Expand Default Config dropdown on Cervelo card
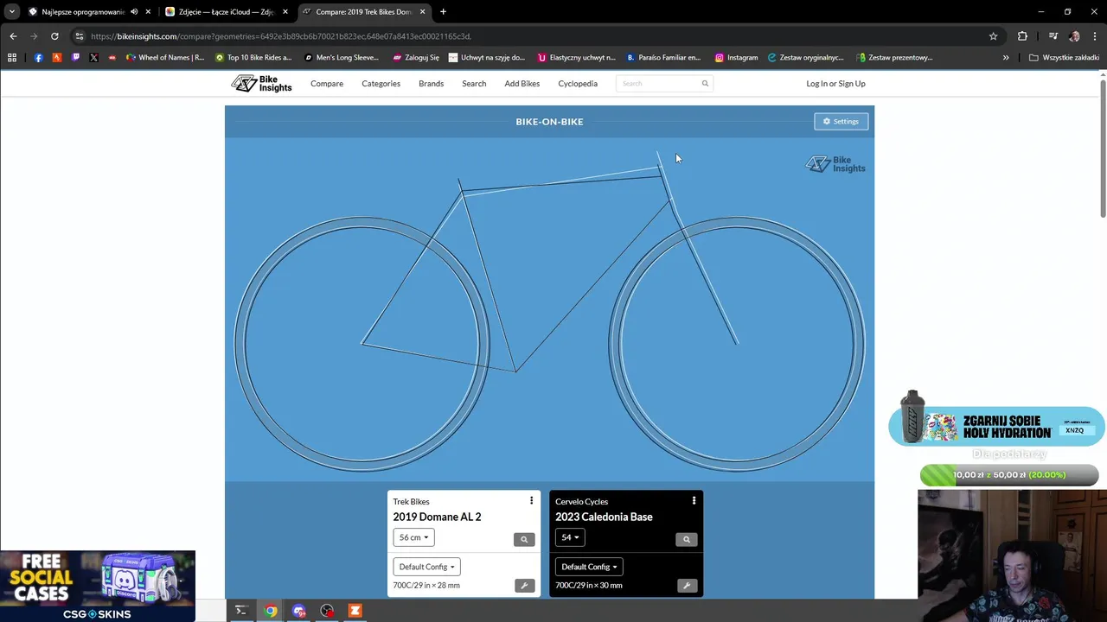The height and width of the screenshot is (622, 1107). point(589,567)
